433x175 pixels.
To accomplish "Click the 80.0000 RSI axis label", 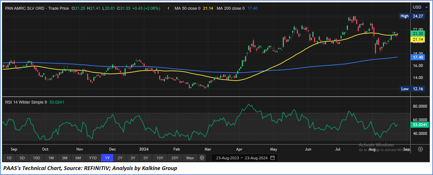I will point(420,106).
